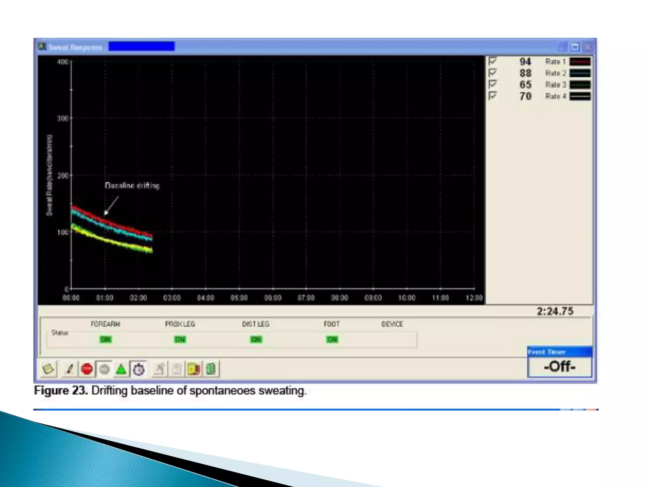Click the DIST LEG ON indicator
Screen dimensions: 650x487
(x=256, y=340)
